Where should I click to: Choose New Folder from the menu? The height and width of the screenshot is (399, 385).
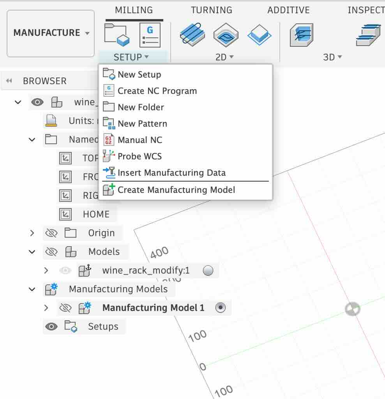click(x=185, y=107)
